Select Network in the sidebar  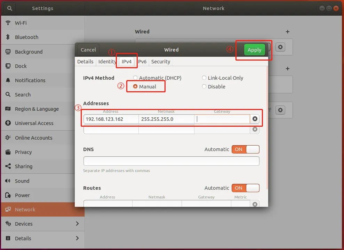pos(43,210)
